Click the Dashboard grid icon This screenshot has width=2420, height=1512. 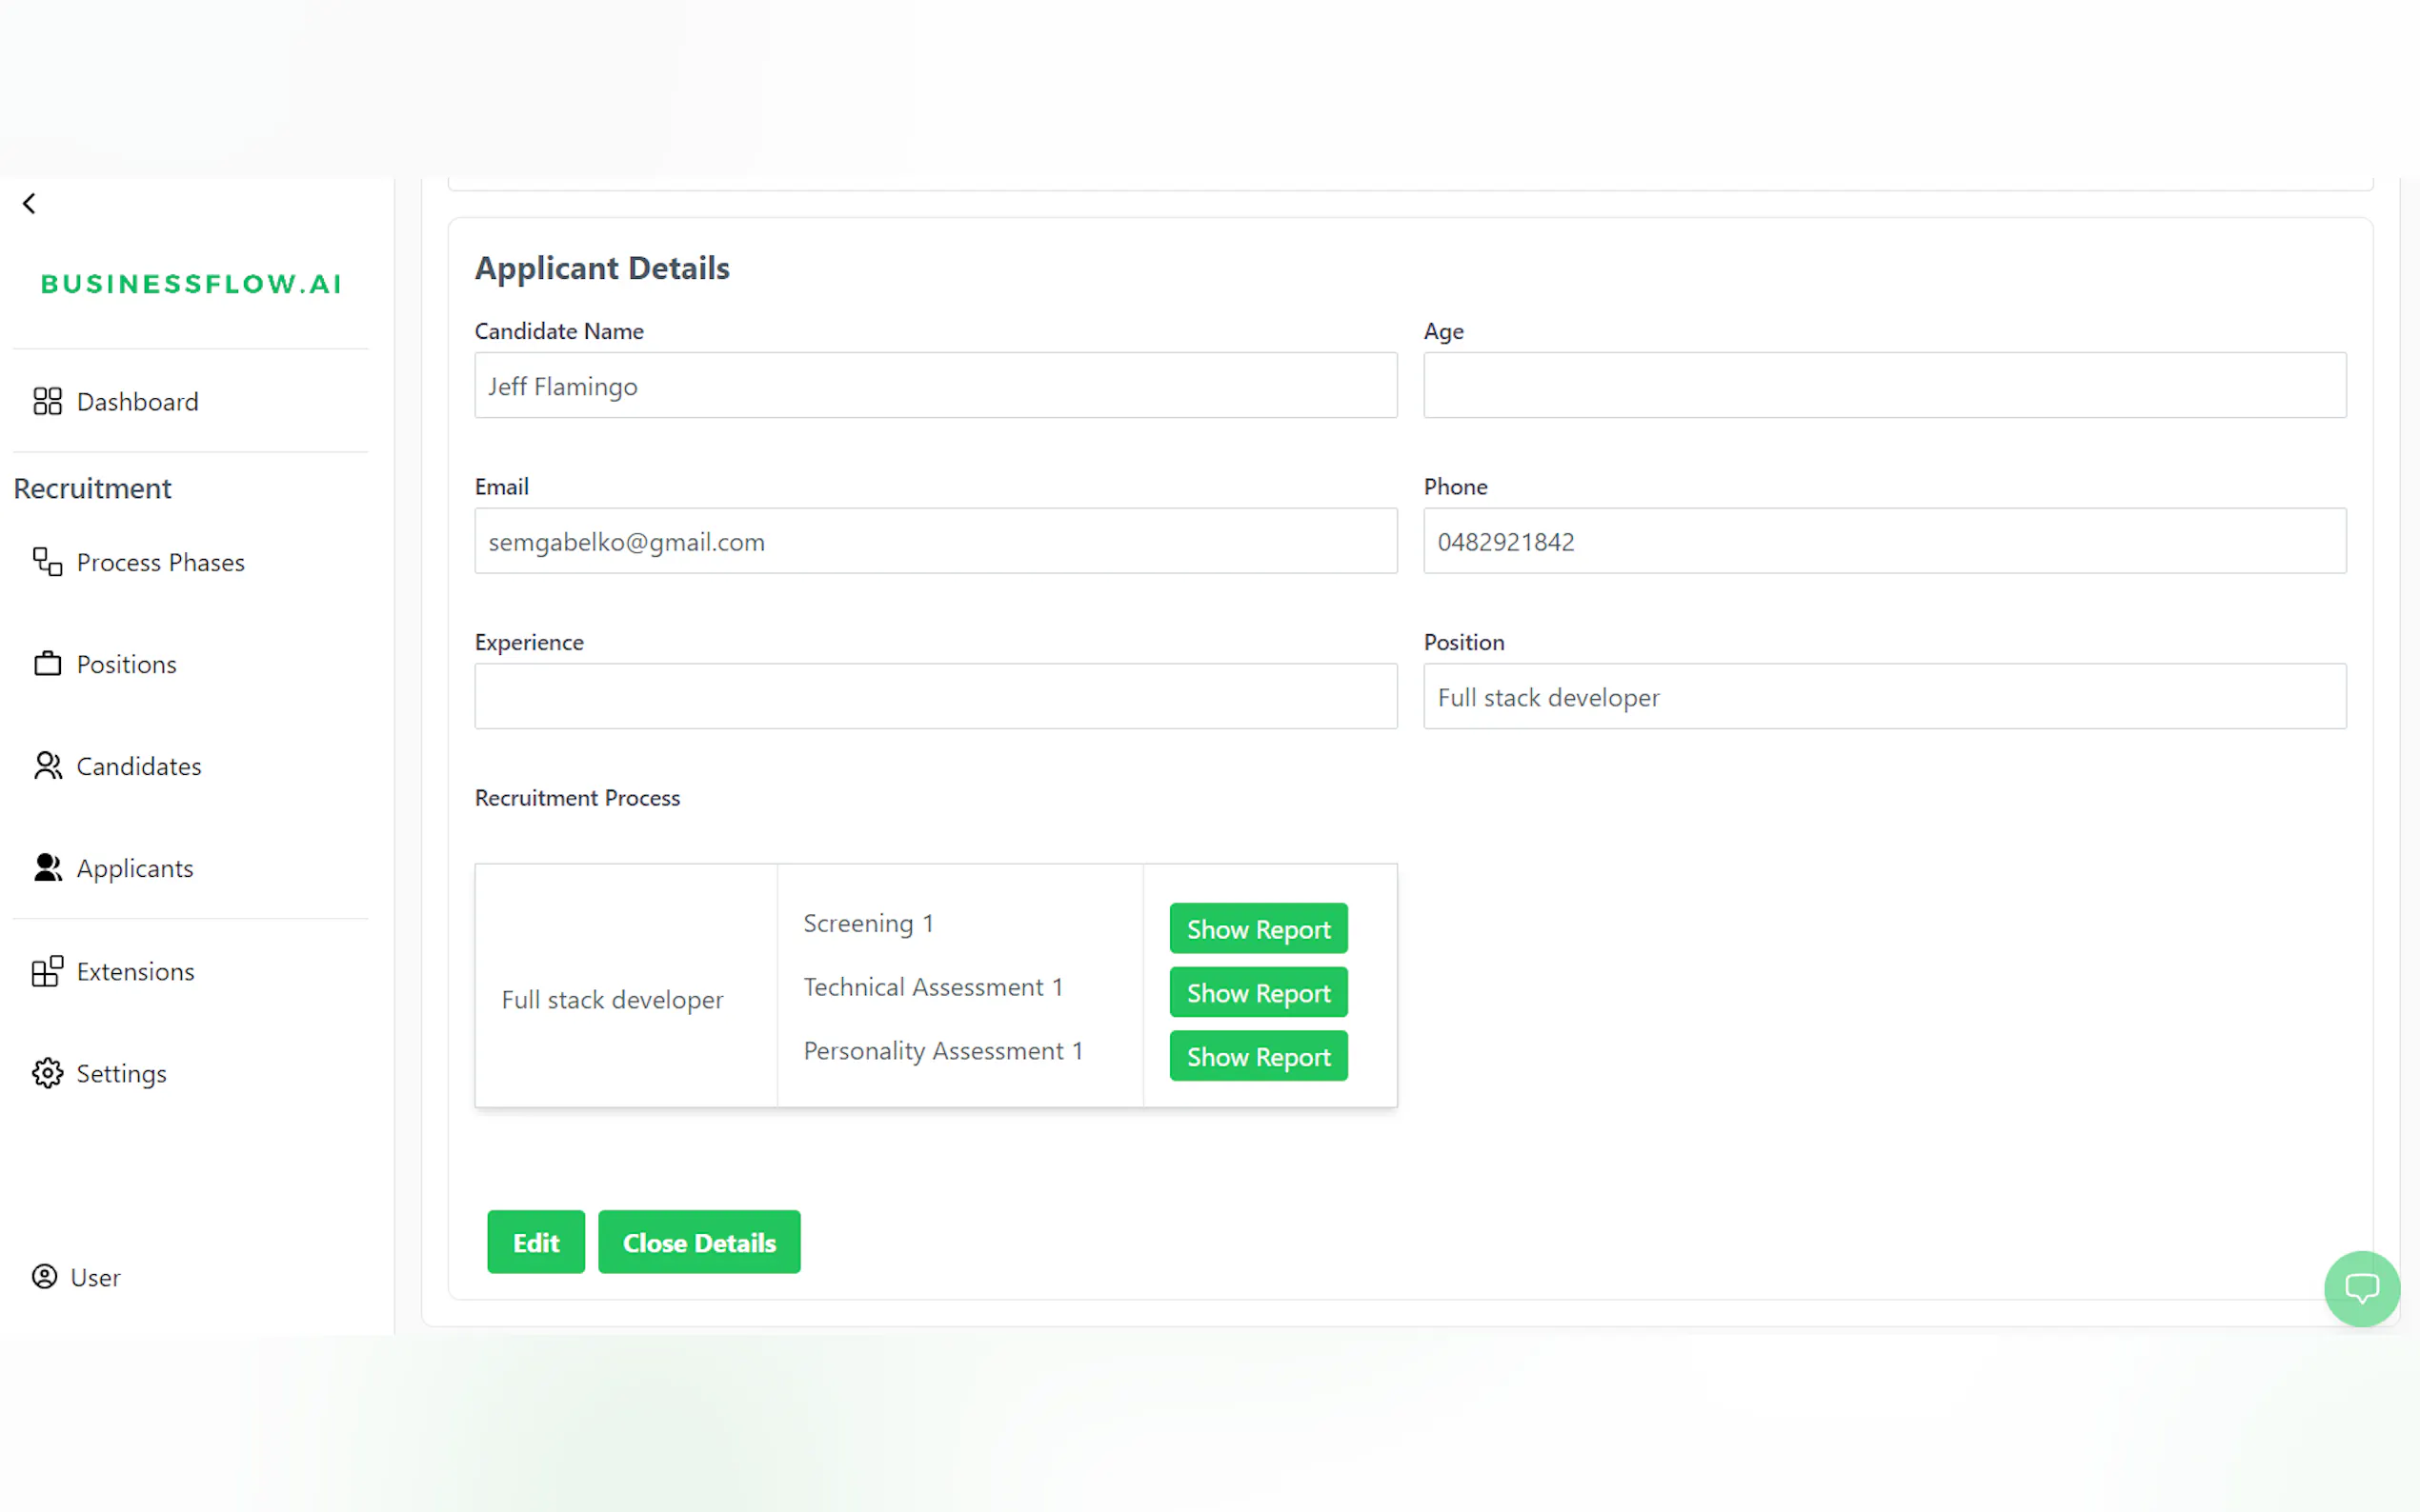[x=47, y=401]
